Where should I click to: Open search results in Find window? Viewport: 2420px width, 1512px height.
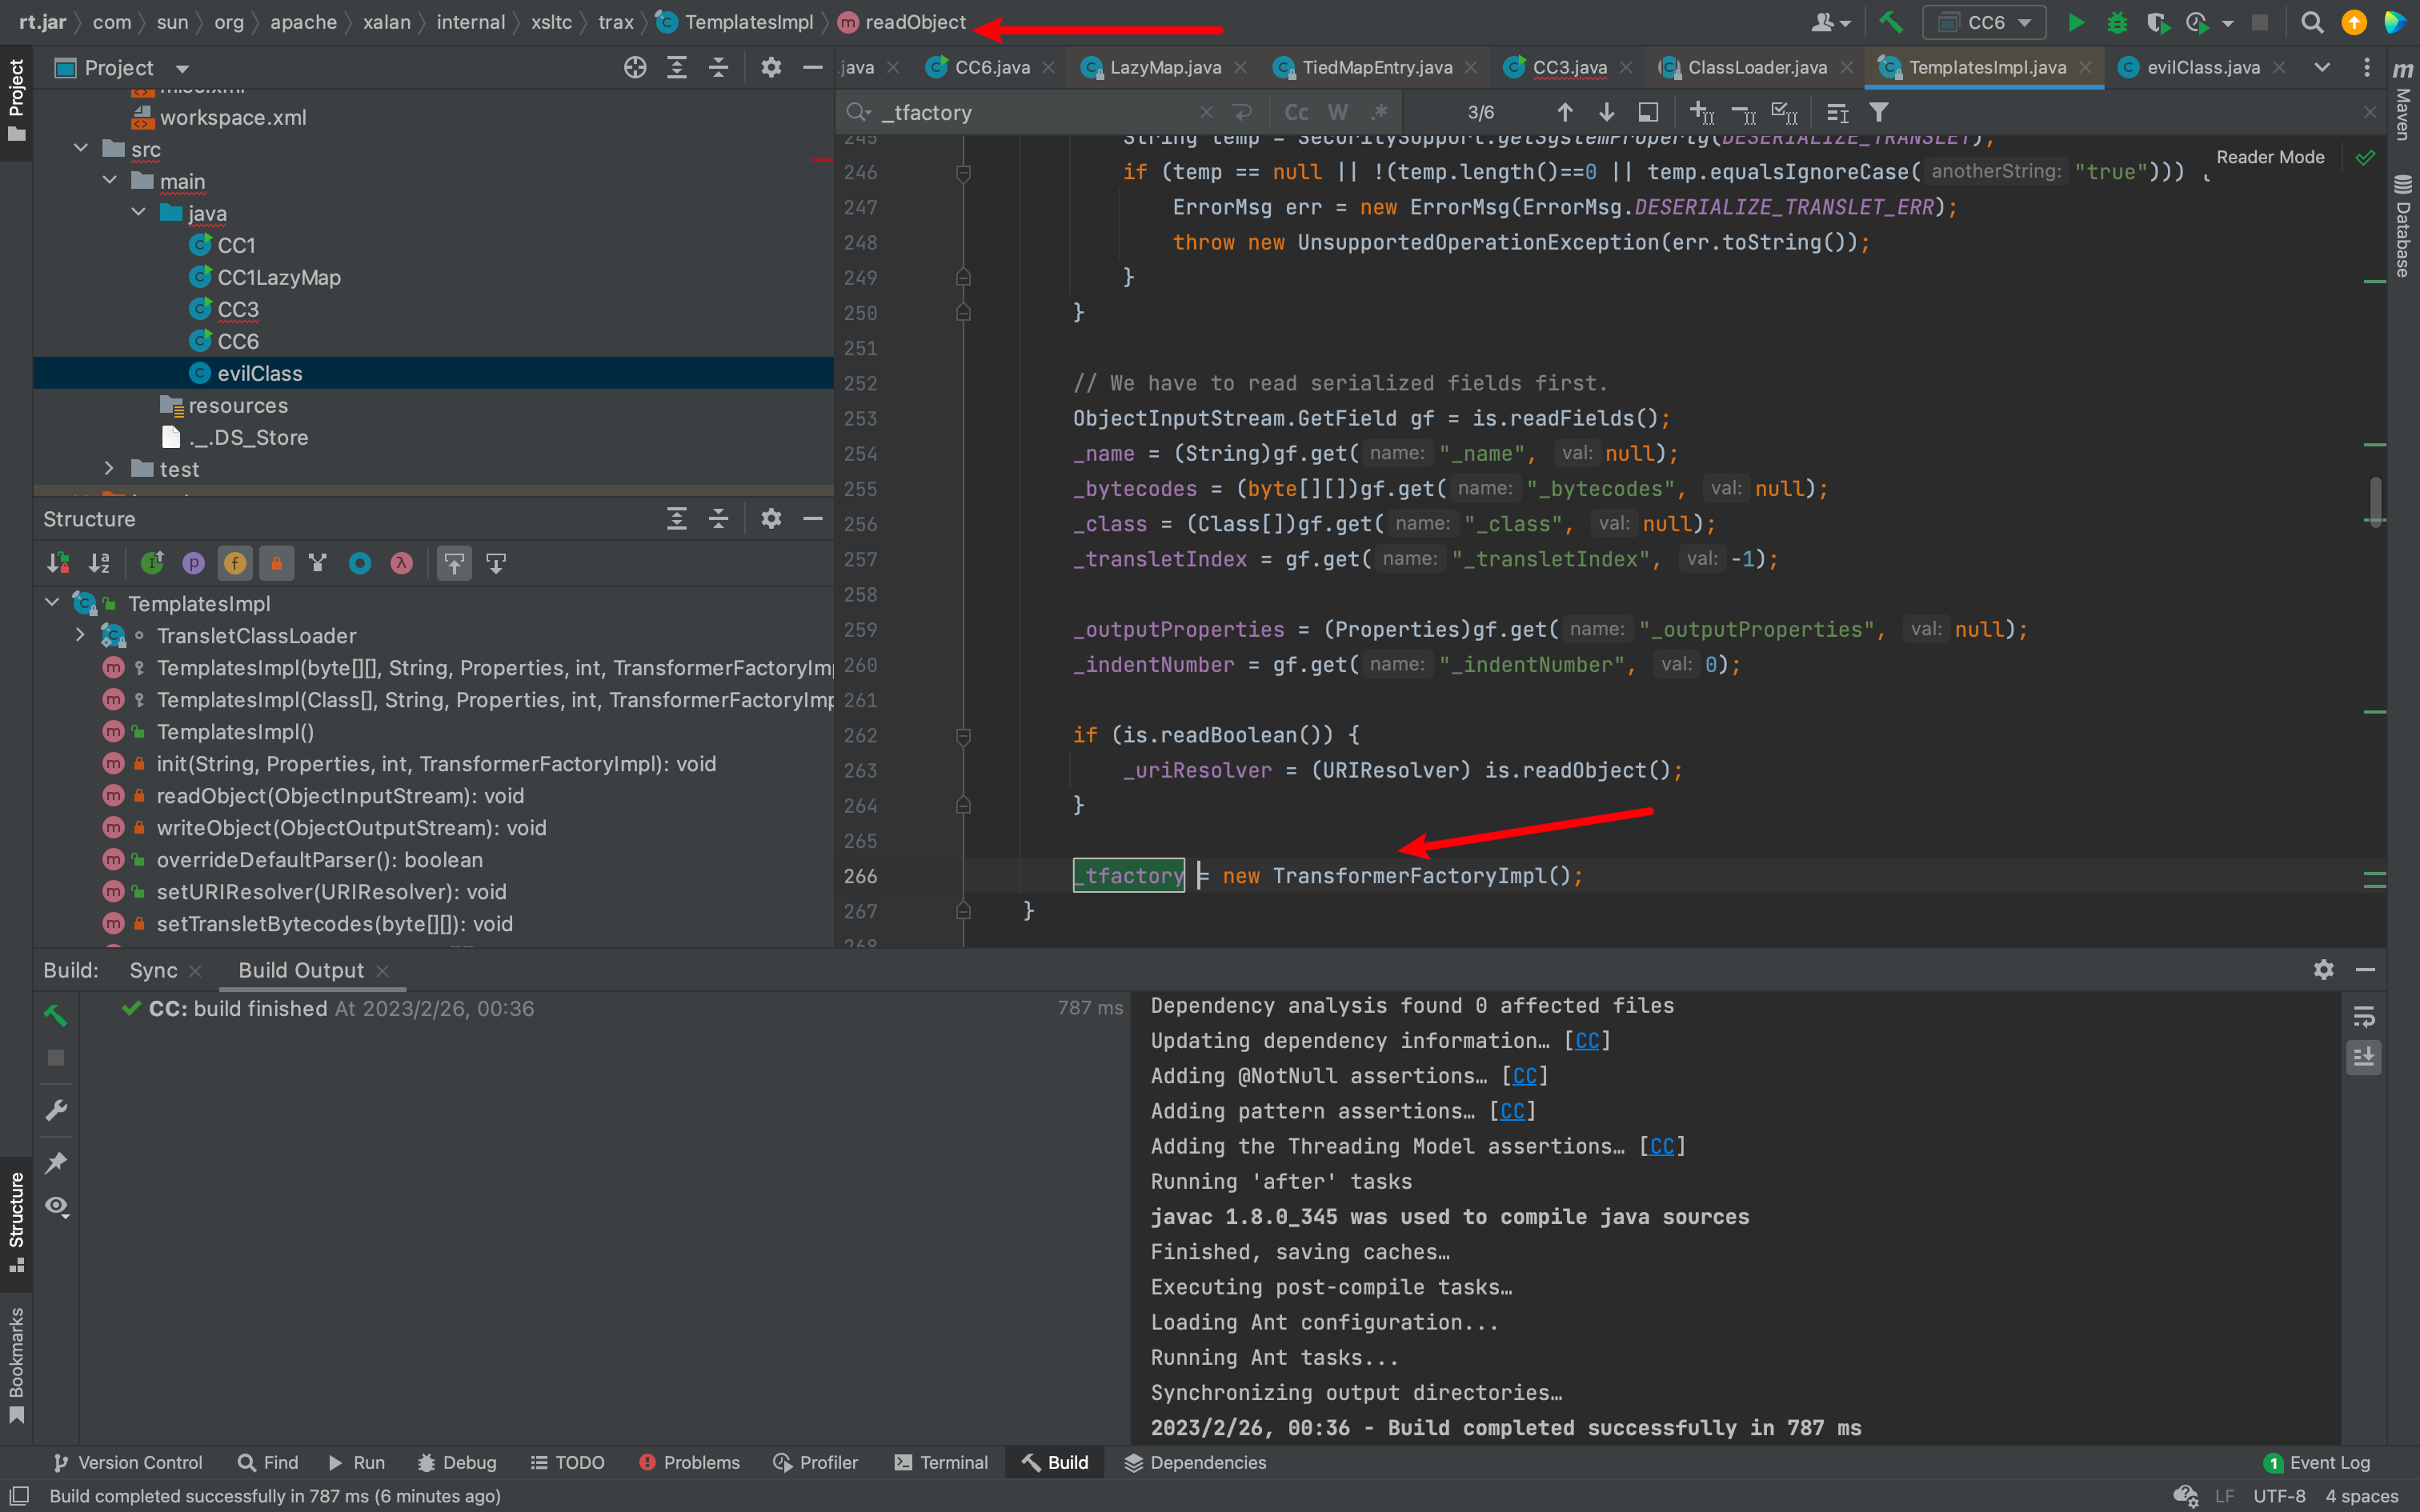point(1648,112)
